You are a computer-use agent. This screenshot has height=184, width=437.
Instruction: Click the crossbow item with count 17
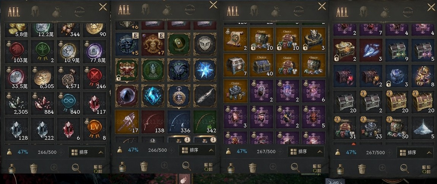coord(127,122)
